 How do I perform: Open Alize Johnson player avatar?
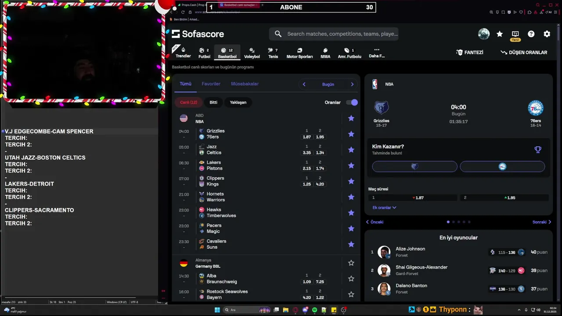coord(384,252)
